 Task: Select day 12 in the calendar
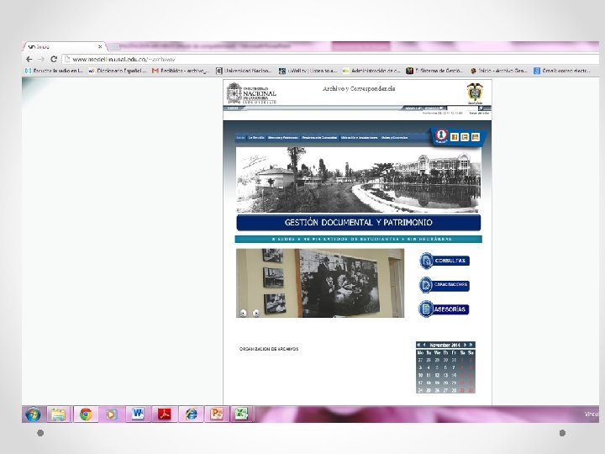(x=437, y=375)
